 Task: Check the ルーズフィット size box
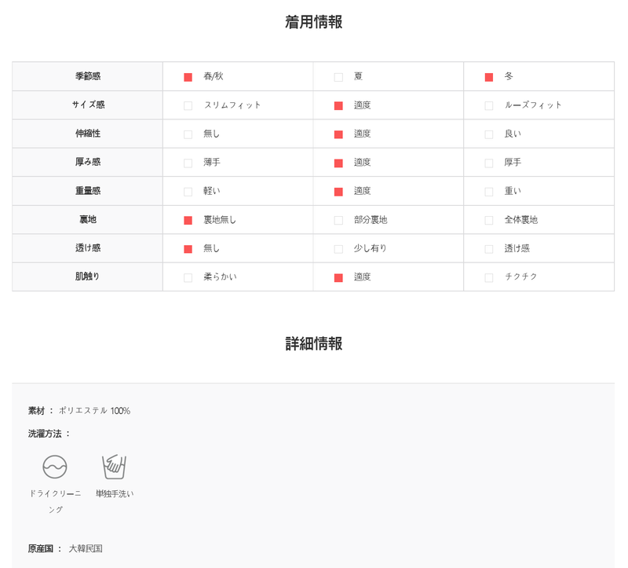point(489,106)
